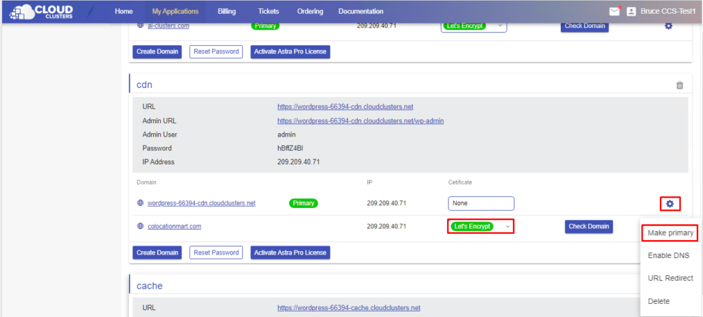Activate Astra Pro License in cdn section

(x=290, y=253)
